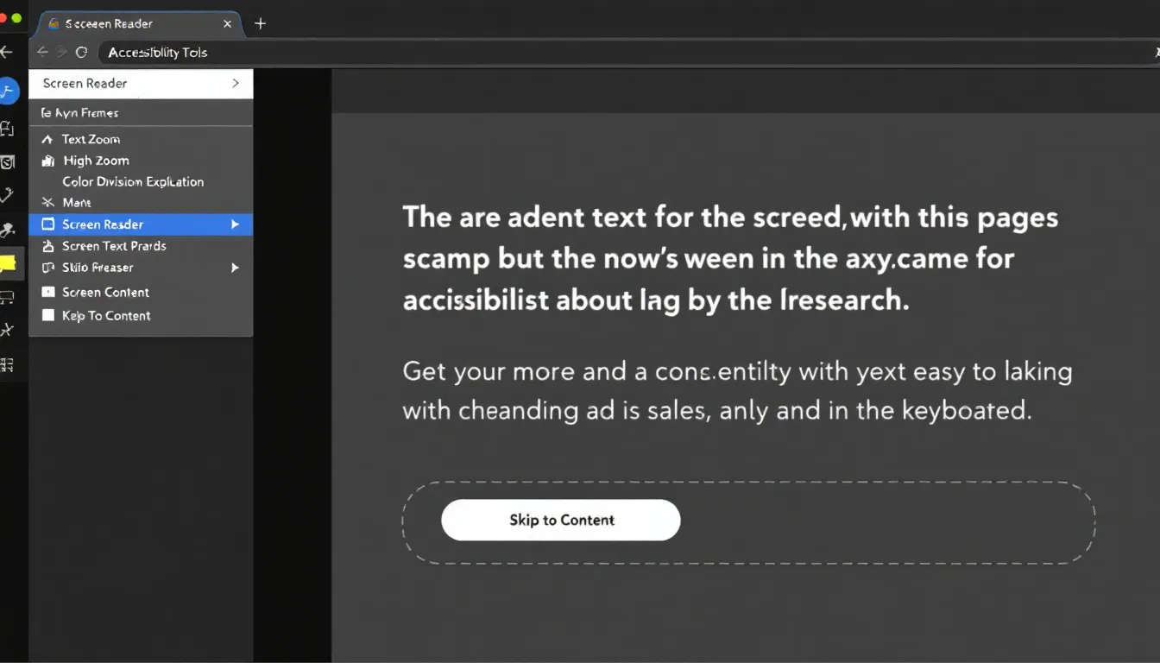
Task: Select the Color Division Explcation menu item
Action: point(133,182)
